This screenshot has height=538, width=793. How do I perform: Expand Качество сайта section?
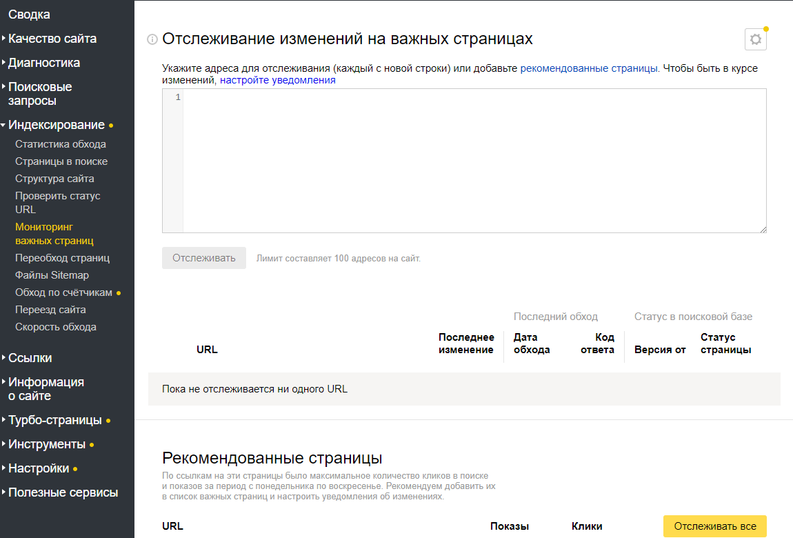52,39
